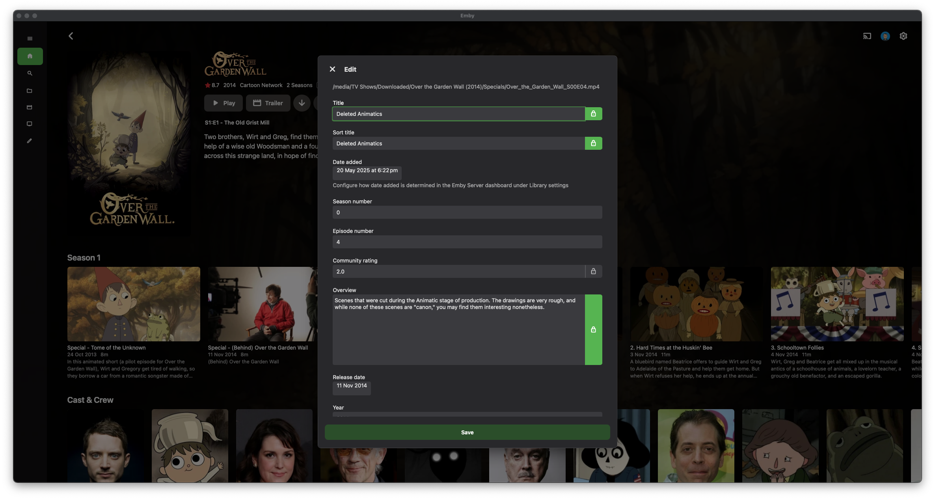Open settings with the gear icon
The image size is (935, 499).
pyautogui.click(x=903, y=36)
